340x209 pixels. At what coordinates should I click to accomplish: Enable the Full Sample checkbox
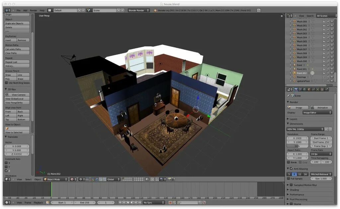pyautogui.click(x=289, y=179)
